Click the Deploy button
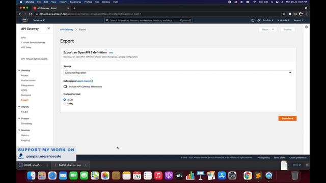Image resolution: width=326 pixels, height=183 pixels. 287,29
